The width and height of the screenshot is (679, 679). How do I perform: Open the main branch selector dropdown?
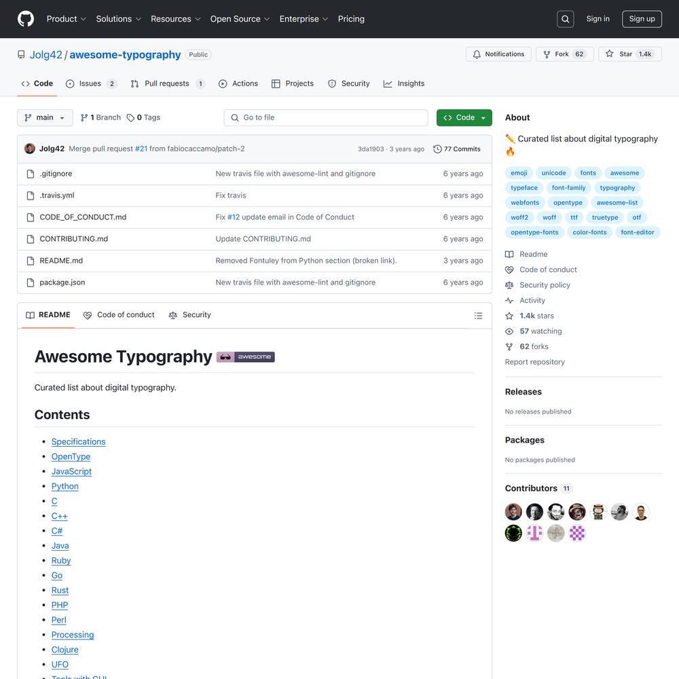pos(45,117)
